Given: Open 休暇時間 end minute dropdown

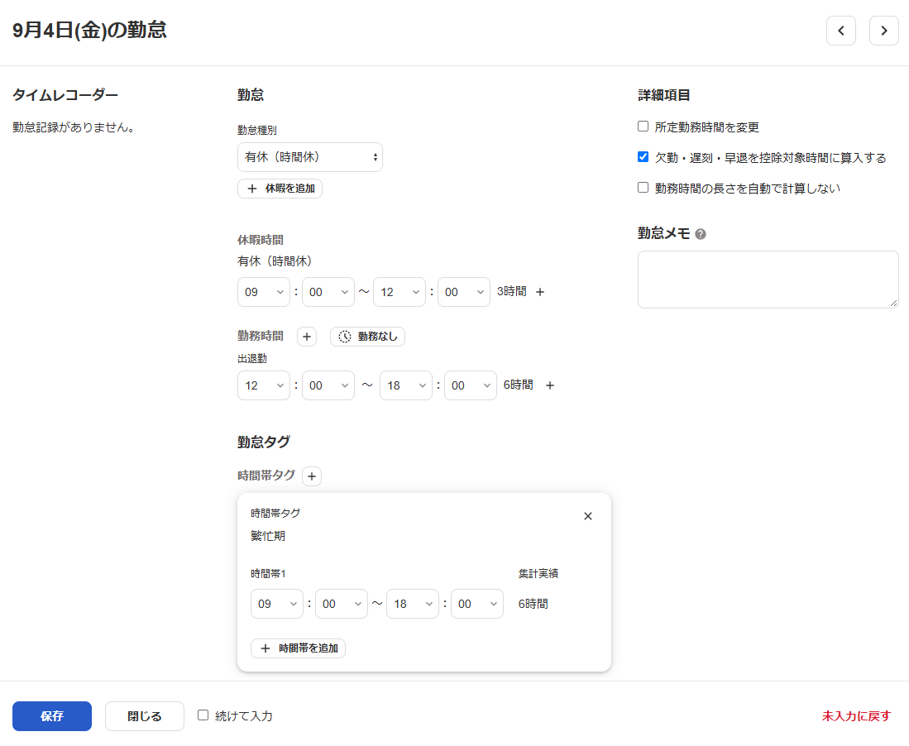Looking at the screenshot, I should 464,292.
